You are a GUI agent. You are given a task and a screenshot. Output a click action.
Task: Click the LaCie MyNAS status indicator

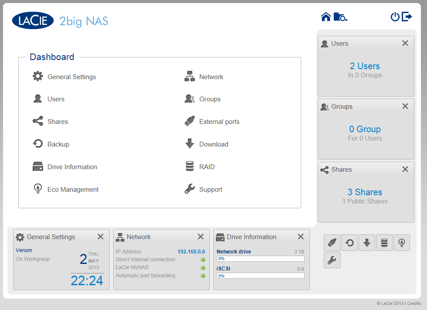click(x=203, y=268)
